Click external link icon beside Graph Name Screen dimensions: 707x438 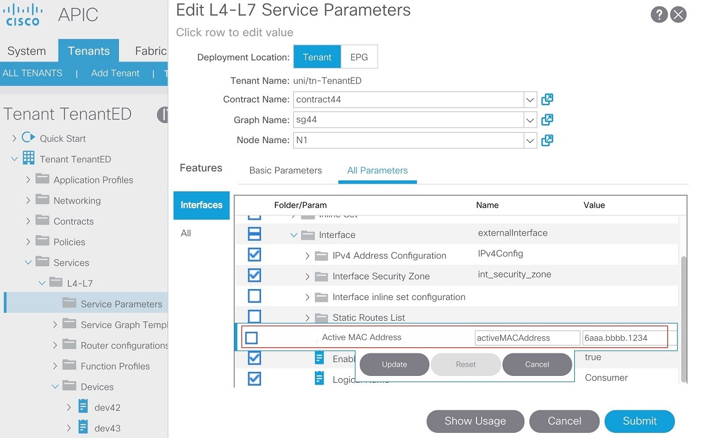(x=547, y=120)
